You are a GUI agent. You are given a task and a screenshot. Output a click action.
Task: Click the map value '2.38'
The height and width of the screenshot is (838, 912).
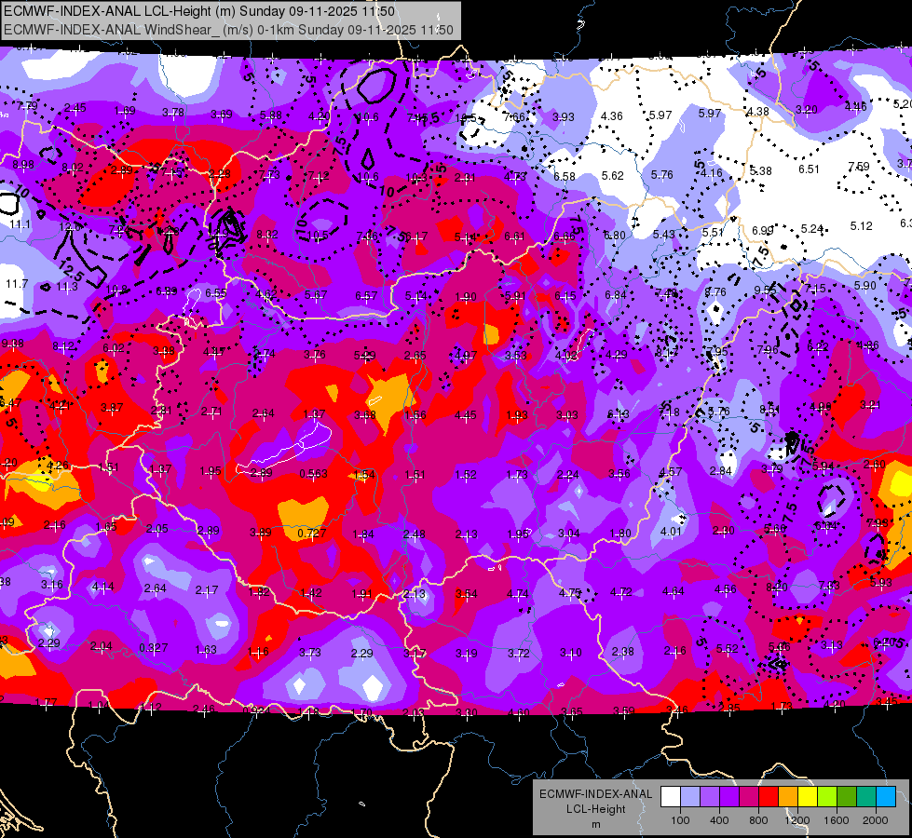tap(622, 652)
